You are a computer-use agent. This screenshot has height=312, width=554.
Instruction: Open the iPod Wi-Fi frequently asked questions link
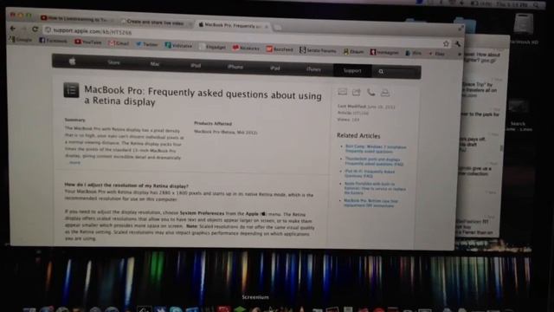[x=370, y=173]
